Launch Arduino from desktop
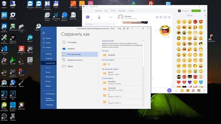Viewport: 221px width, 124px height. tap(30, 38)
